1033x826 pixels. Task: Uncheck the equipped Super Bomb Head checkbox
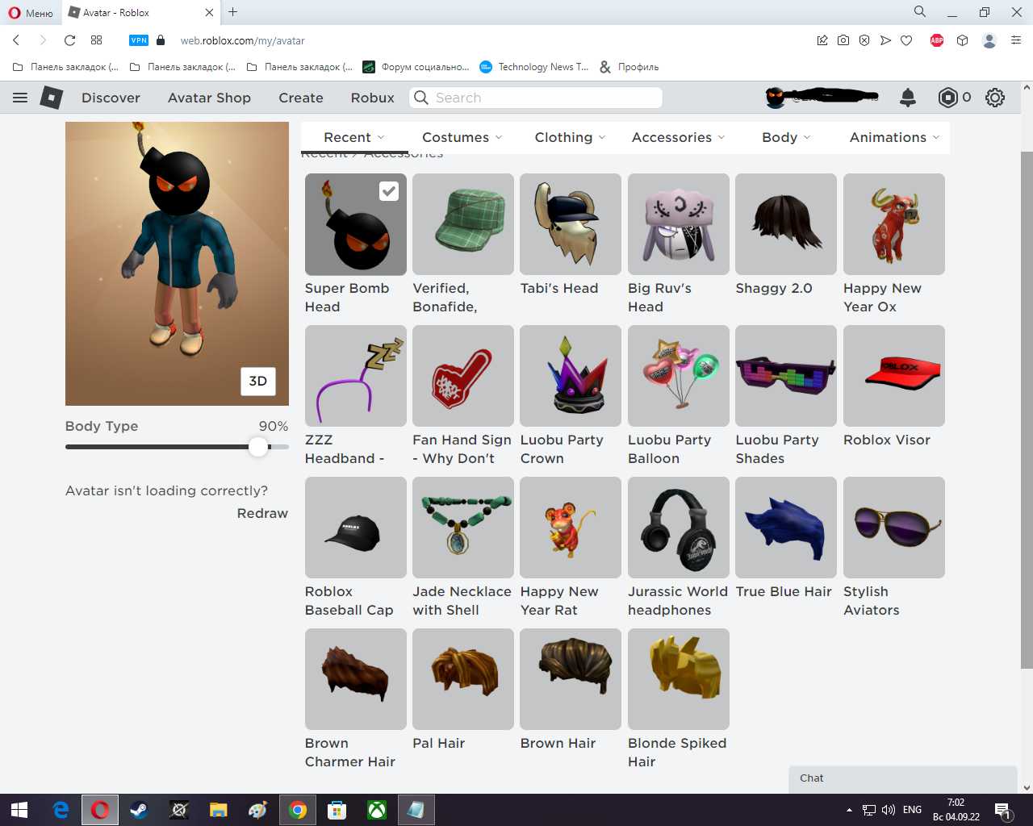pos(389,191)
